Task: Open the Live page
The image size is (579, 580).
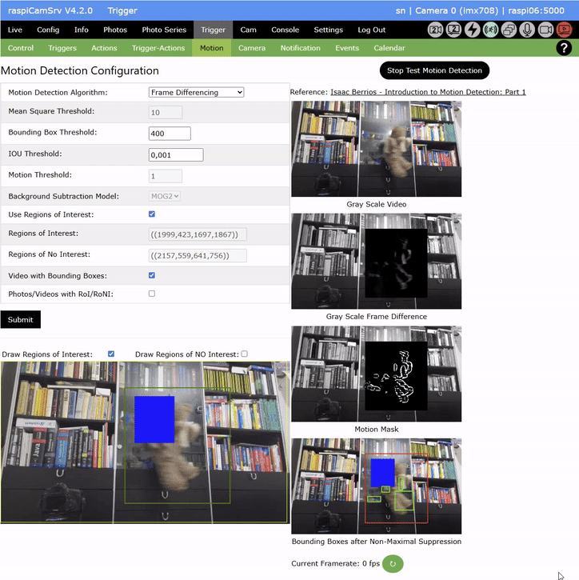Action: (x=14, y=30)
